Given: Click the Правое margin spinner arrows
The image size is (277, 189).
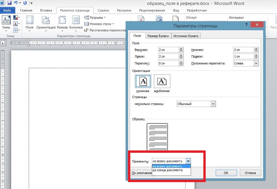Looking at the screenshot, I should click(256, 56).
